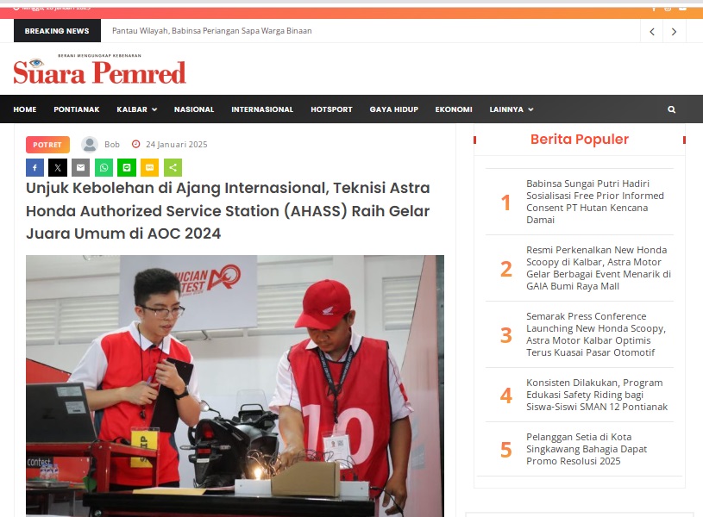
Task: Go to HOME in the navigation bar
Action: pos(25,109)
